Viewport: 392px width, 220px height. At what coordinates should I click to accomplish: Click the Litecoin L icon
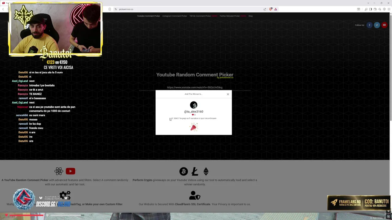(x=195, y=171)
